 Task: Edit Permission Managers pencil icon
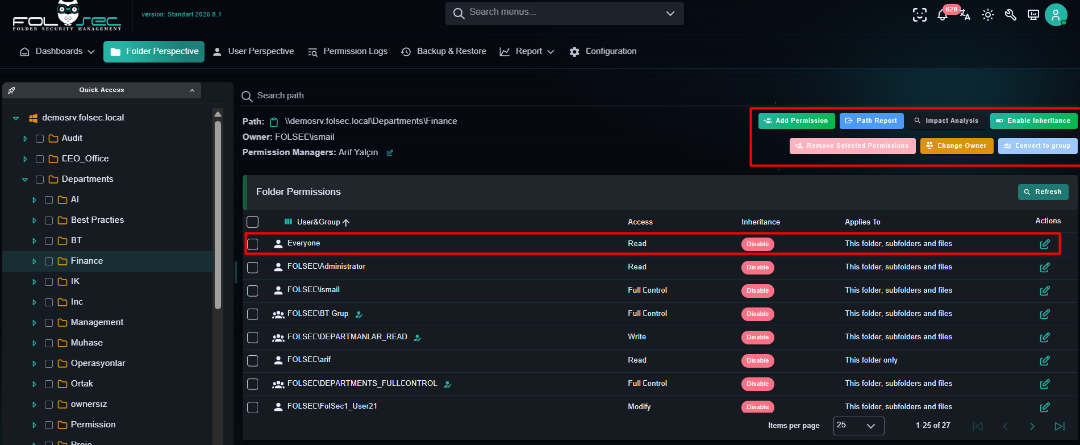pyautogui.click(x=390, y=153)
